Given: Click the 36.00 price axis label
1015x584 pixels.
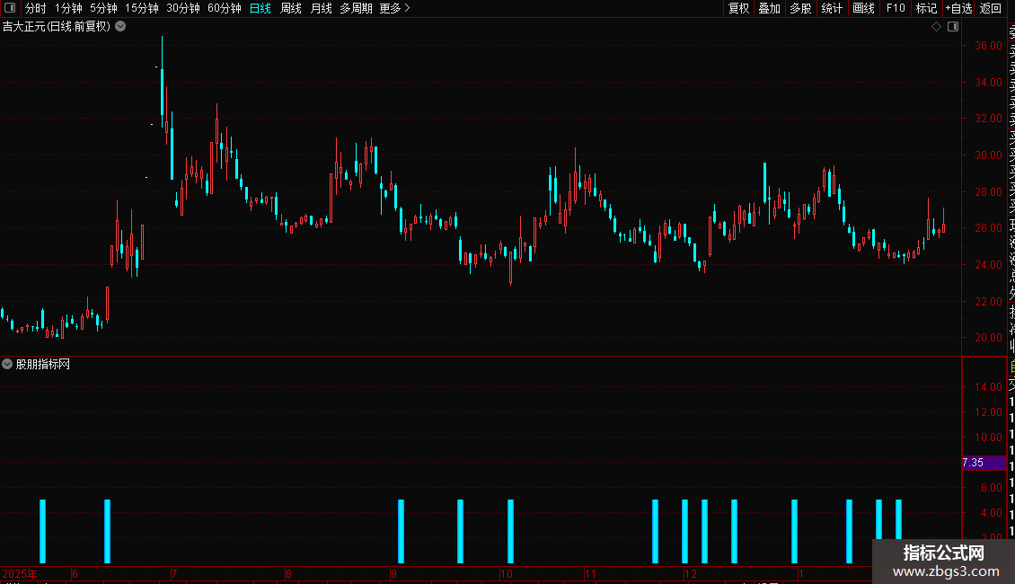Looking at the screenshot, I should coord(988,45).
